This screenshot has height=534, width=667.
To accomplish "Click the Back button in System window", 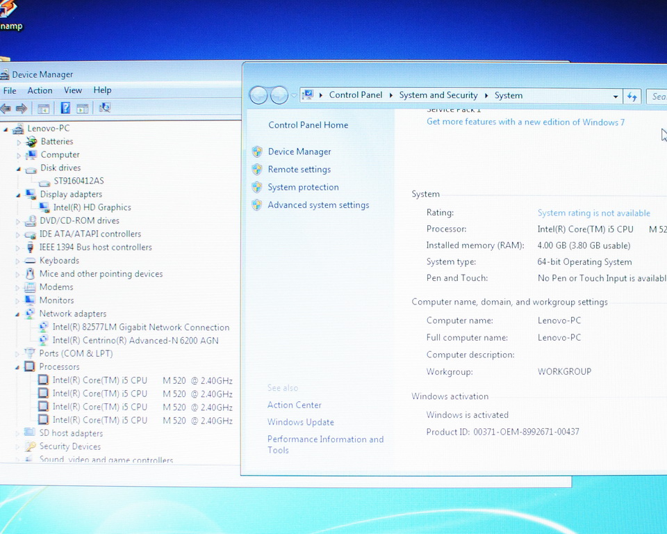I will [x=258, y=95].
